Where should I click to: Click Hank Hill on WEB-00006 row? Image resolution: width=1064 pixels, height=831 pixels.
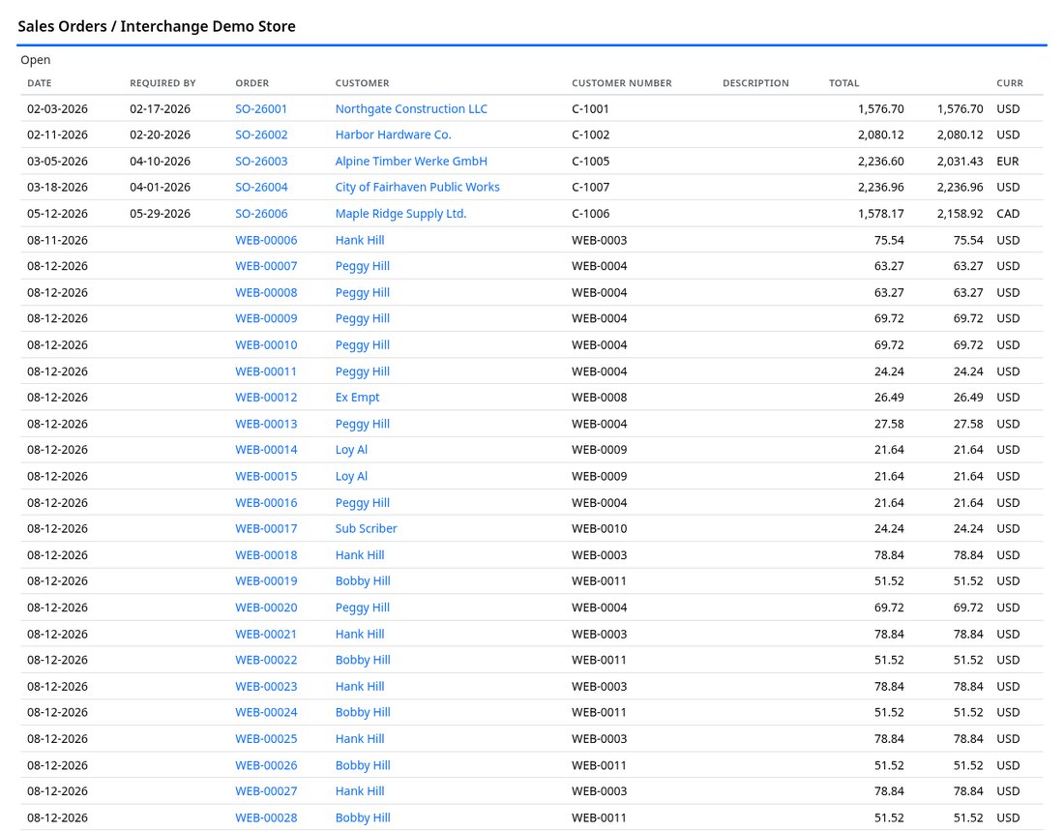pos(360,240)
